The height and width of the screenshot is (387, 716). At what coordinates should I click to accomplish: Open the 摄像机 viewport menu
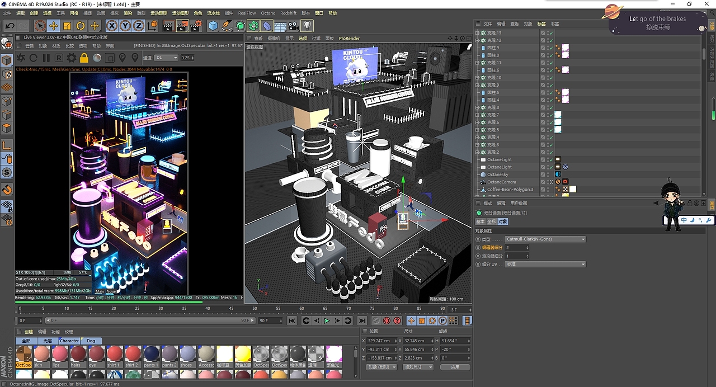tap(274, 39)
